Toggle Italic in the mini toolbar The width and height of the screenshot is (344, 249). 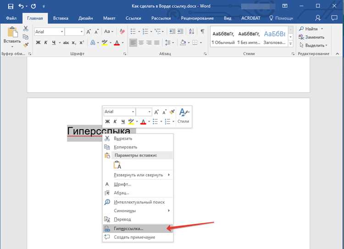pyautogui.click(x=115, y=121)
